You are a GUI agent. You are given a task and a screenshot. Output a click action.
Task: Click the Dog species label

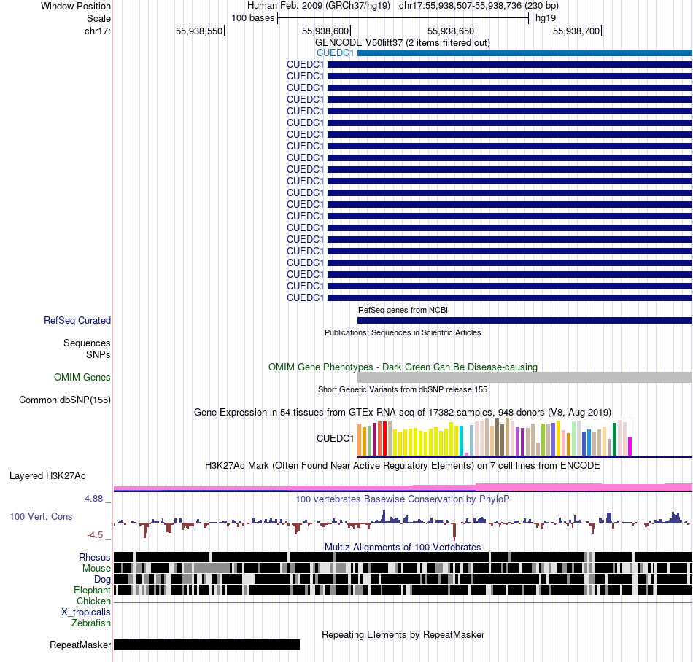pos(102,580)
